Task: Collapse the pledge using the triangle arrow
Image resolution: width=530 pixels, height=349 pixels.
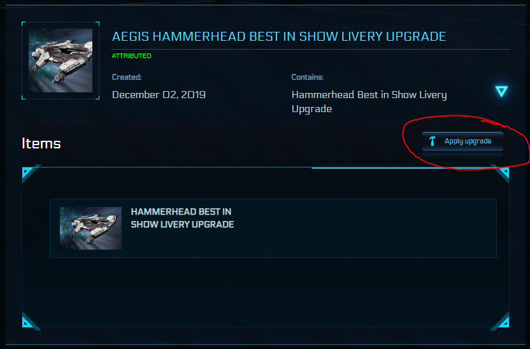Action: (x=501, y=91)
